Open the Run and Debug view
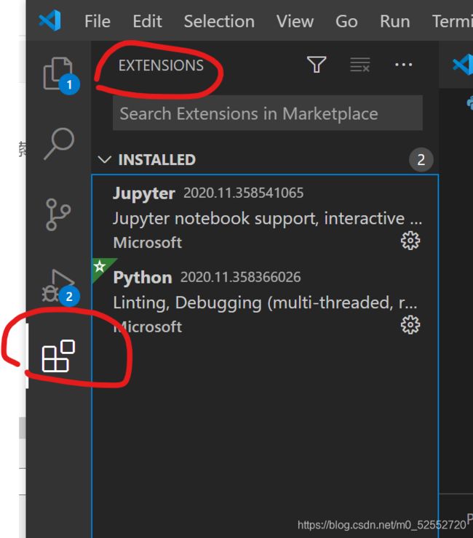This screenshot has height=538, width=473. (58, 286)
